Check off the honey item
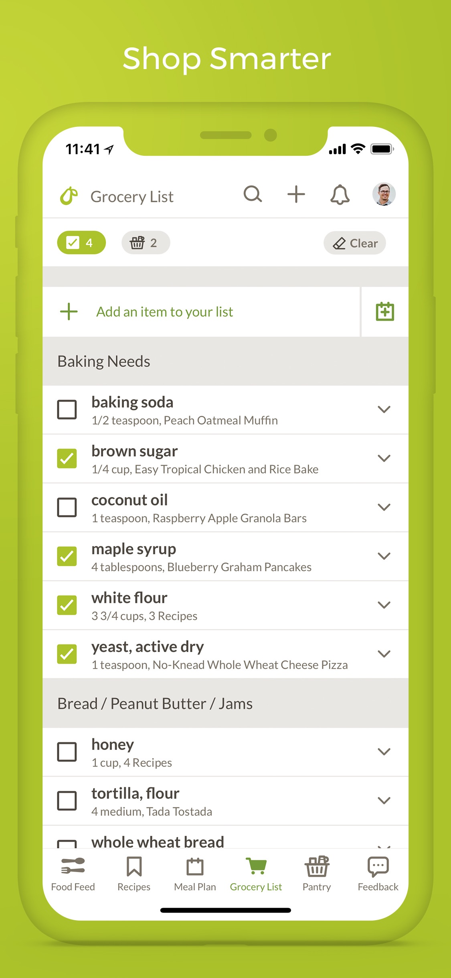The image size is (451, 978). pos(67,752)
